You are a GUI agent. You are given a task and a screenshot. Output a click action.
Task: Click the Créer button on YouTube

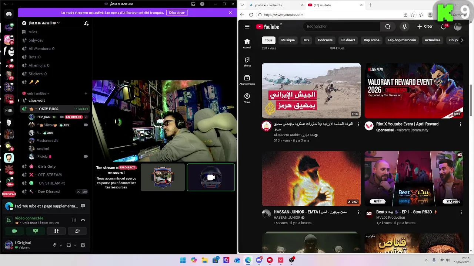point(425,27)
